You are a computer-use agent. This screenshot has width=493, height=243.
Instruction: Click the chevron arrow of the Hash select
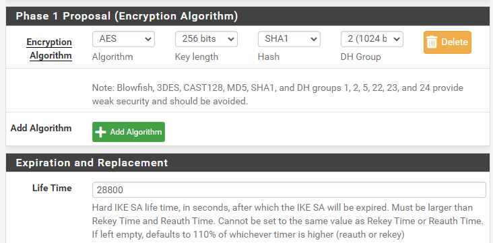click(313, 39)
